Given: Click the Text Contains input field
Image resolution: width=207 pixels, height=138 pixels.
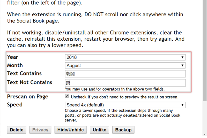Looking at the screenshot, I should (125, 74).
